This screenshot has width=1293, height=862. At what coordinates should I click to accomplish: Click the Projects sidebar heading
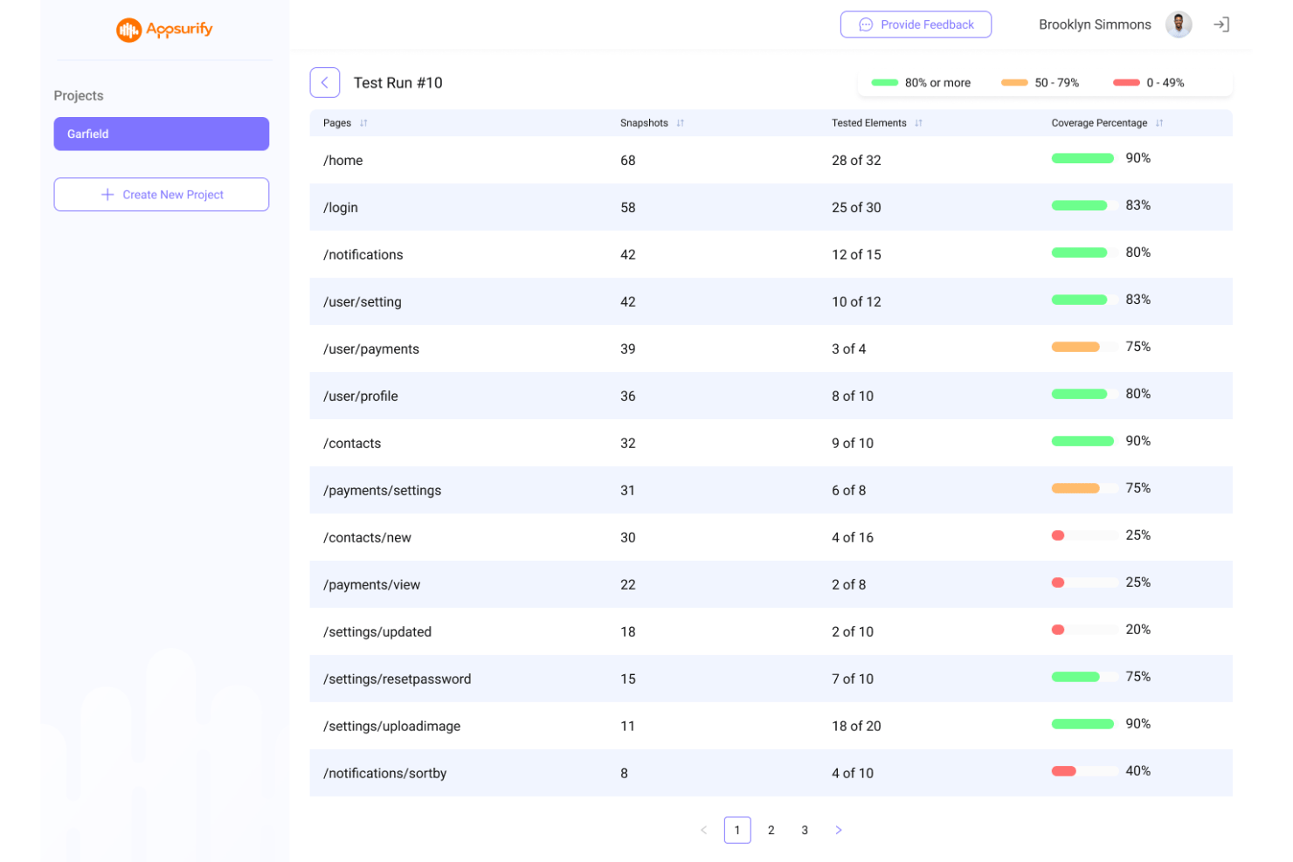79,96
